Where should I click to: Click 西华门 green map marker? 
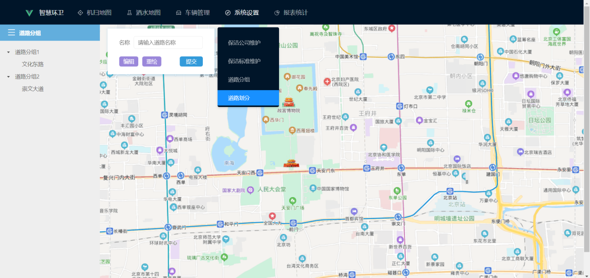click(x=265, y=119)
